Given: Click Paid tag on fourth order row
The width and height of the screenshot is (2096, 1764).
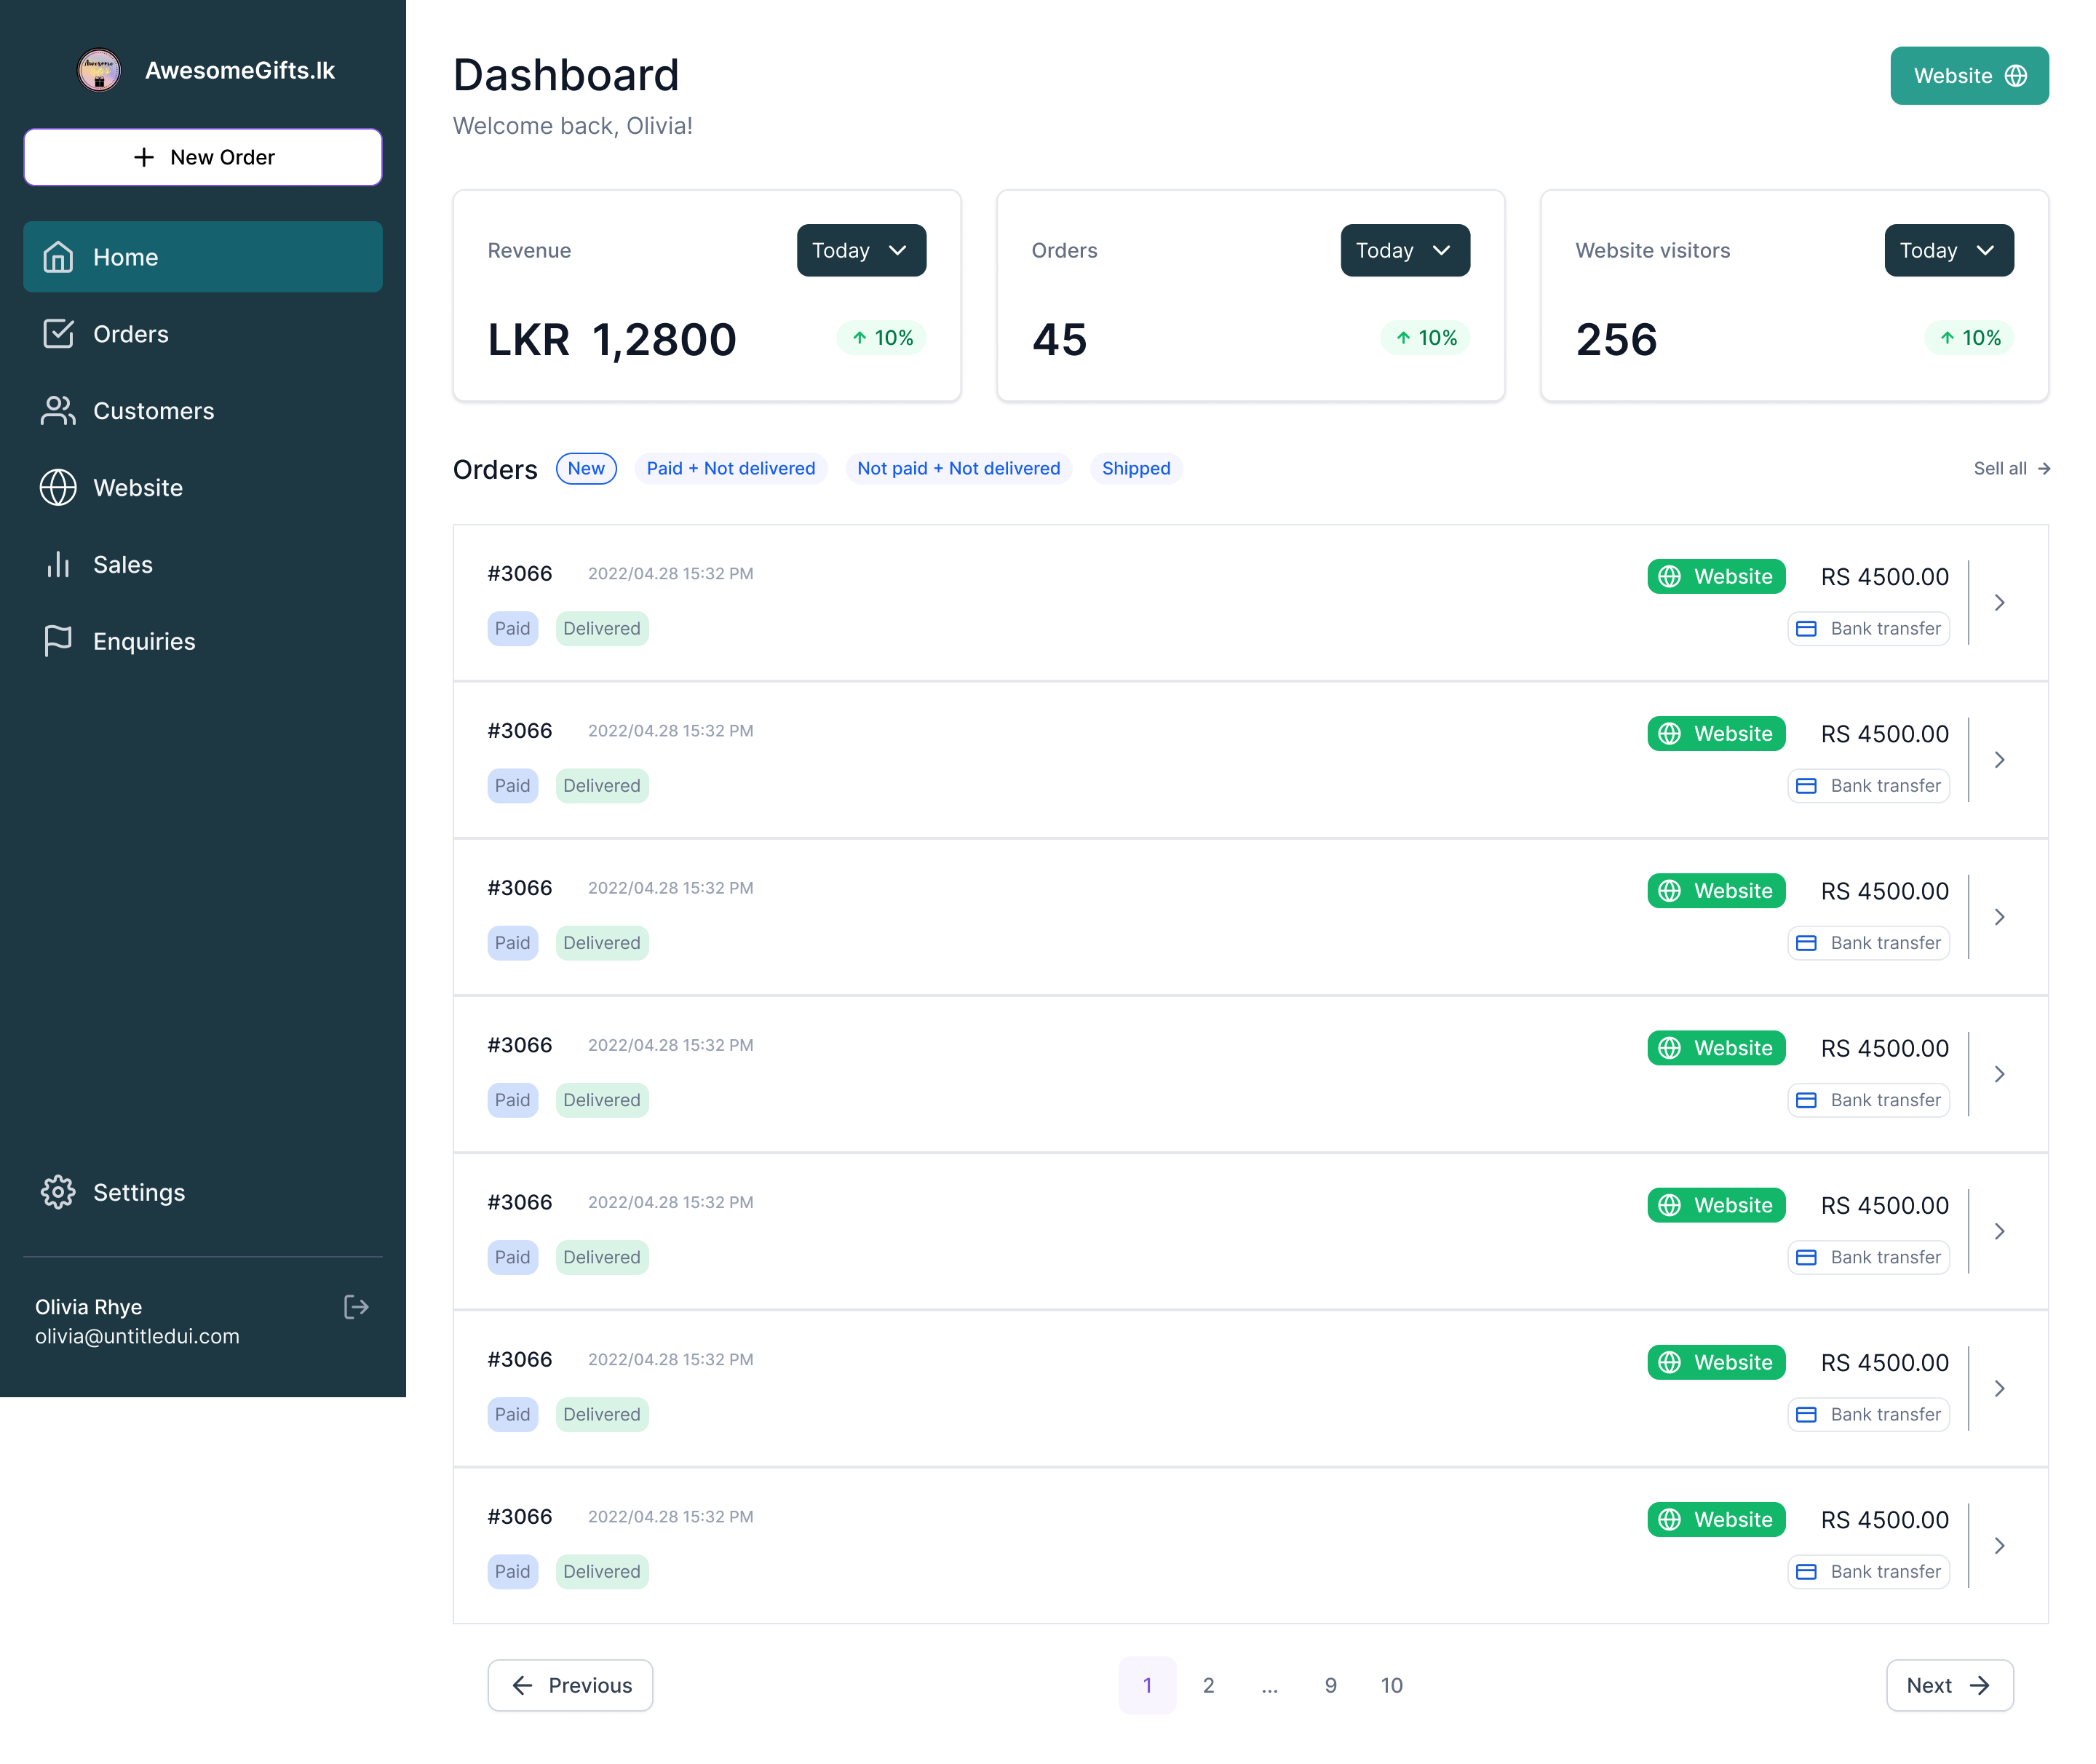Looking at the screenshot, I should click(x=513, y=1100).
